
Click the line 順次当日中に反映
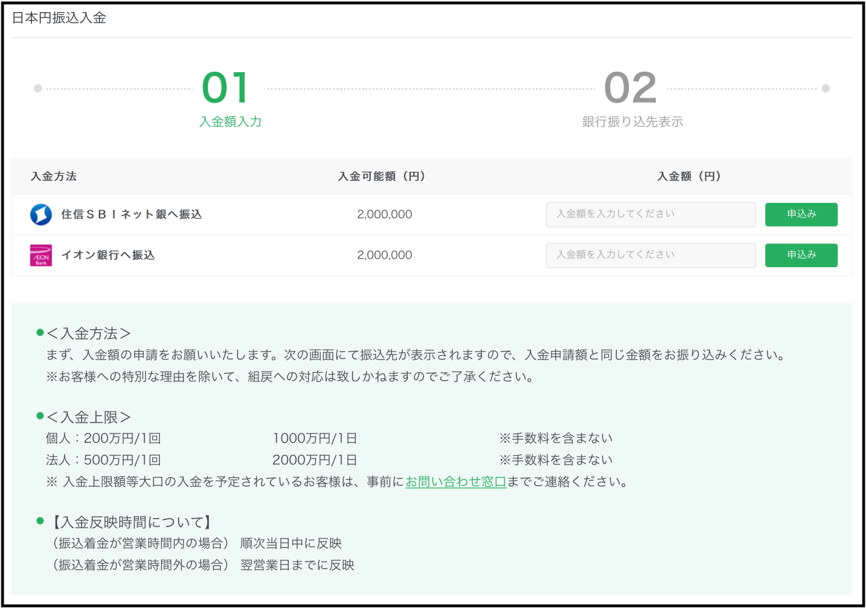click(x=291, y=543)
